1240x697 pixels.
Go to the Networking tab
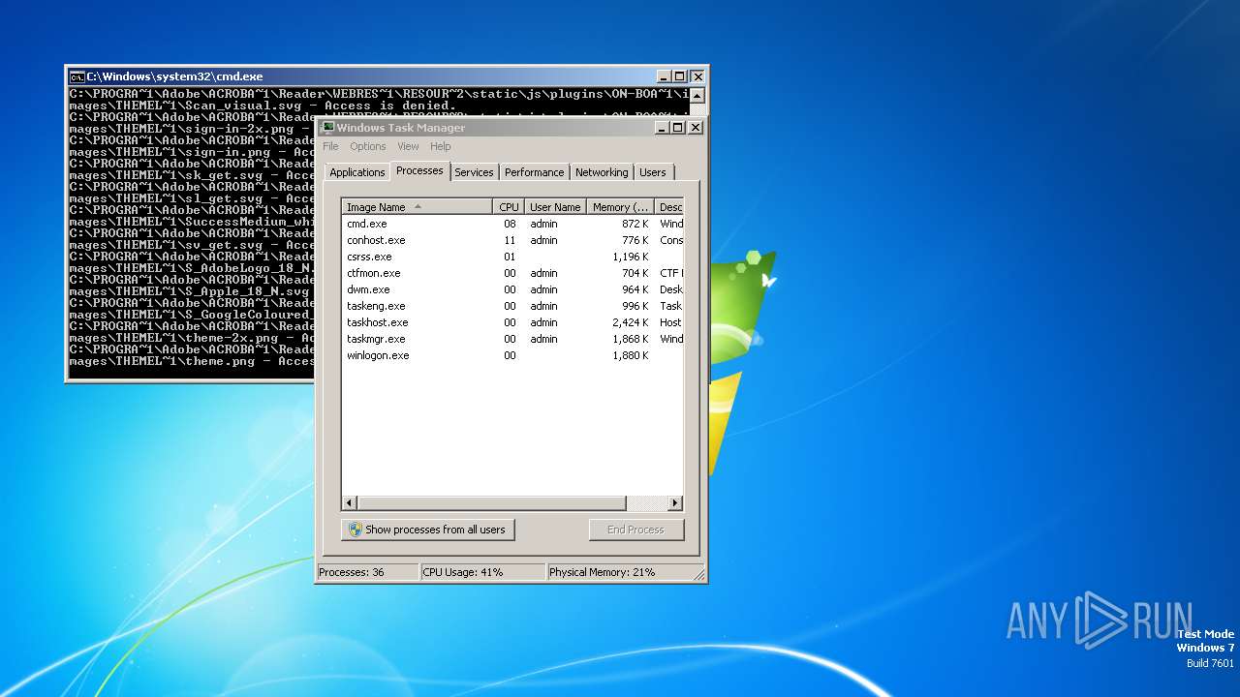tap(602, 172)
